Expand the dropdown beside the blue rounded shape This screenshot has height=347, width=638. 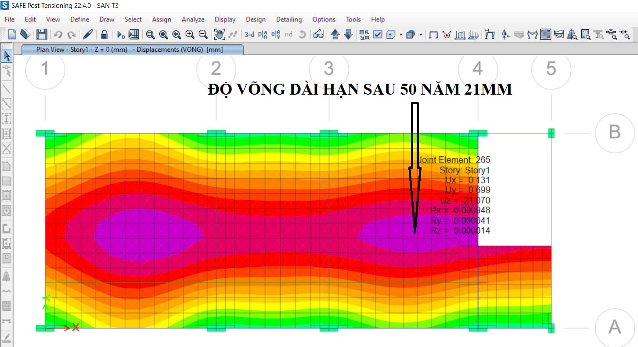pyautogui.click(x=421, y=34)
